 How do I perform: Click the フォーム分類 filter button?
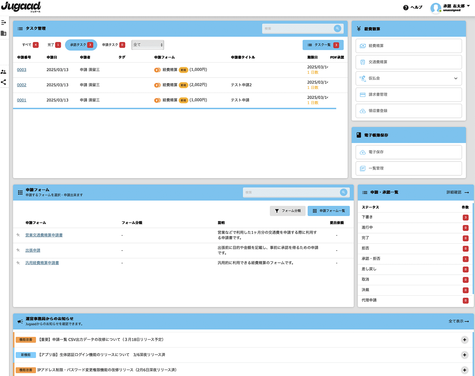click(x=288, y=211)
